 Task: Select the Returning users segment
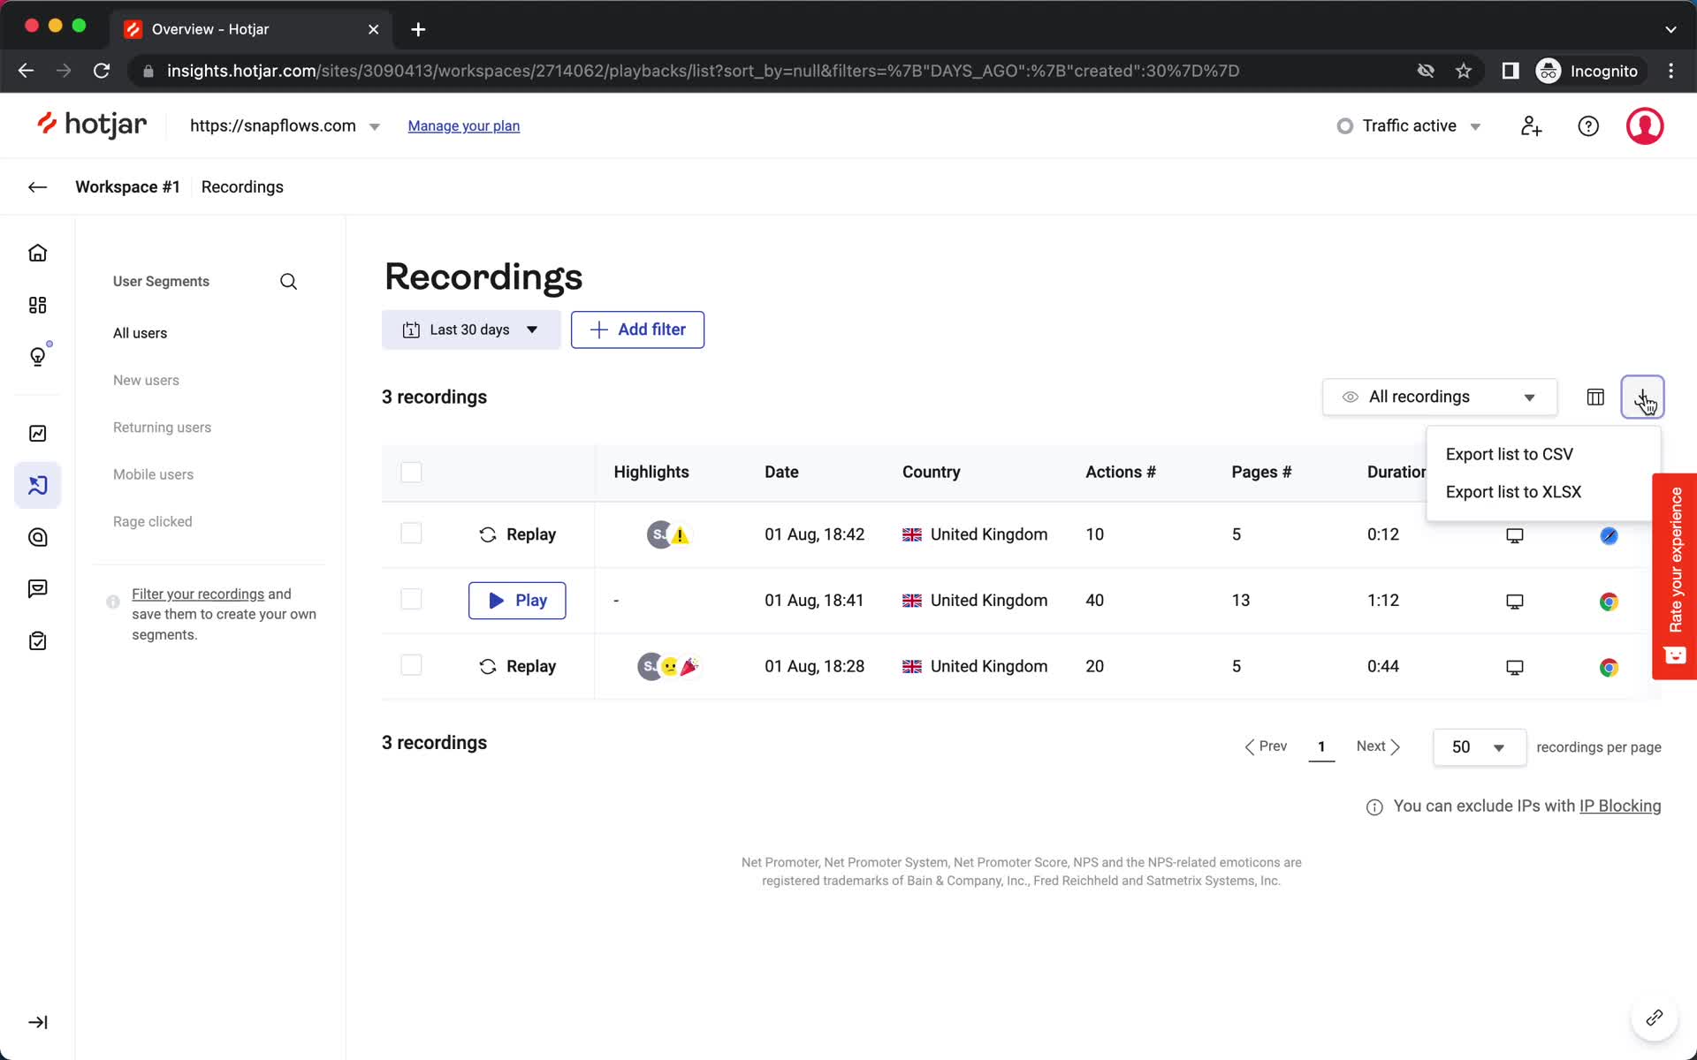[x=162, y=428]
